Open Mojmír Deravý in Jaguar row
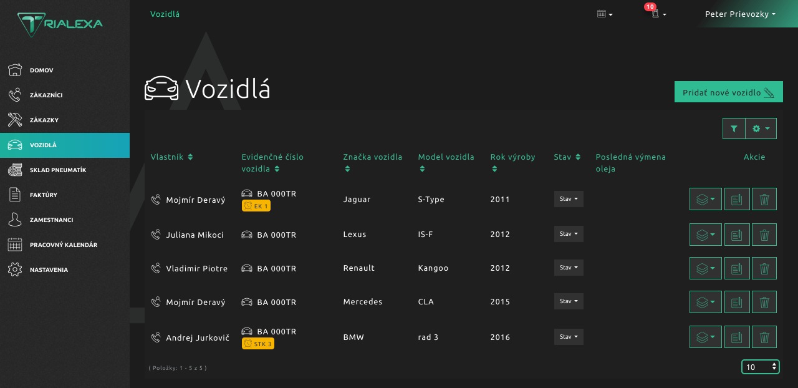The height and width of the screenshot is (388, 798). point(196,200)
